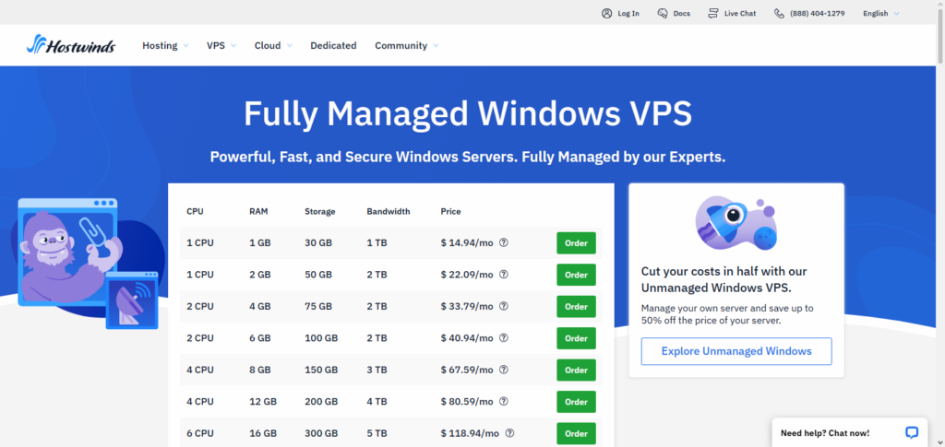
Task: Order the 1 CPU 2 GB plan
Action: (x=576, y=275)
